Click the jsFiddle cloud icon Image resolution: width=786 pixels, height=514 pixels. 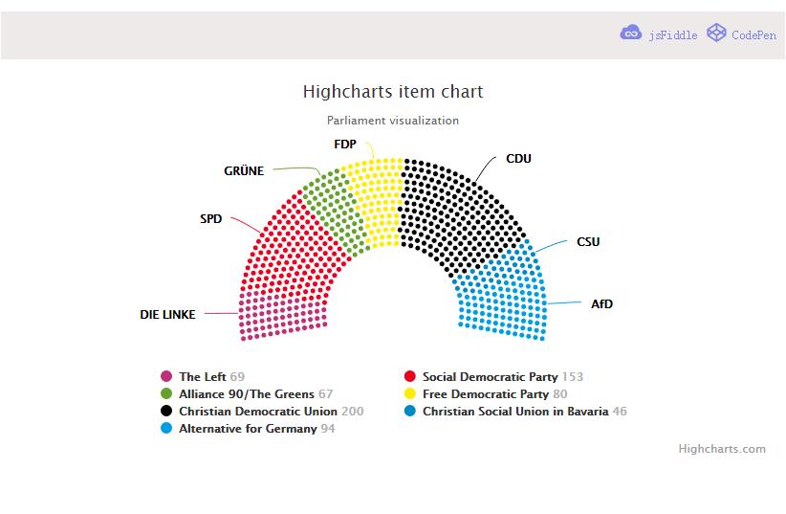click(630, 34)
